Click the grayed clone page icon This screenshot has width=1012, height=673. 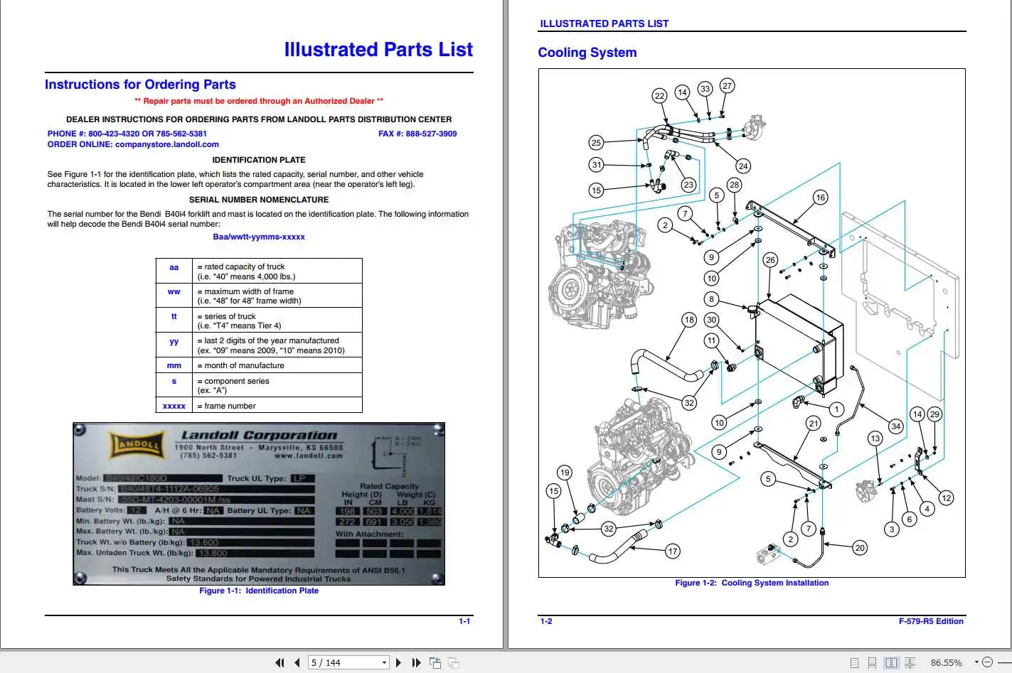click(x=452, y=662)
